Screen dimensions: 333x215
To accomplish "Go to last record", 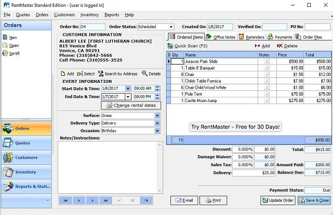I will (106, 200).
